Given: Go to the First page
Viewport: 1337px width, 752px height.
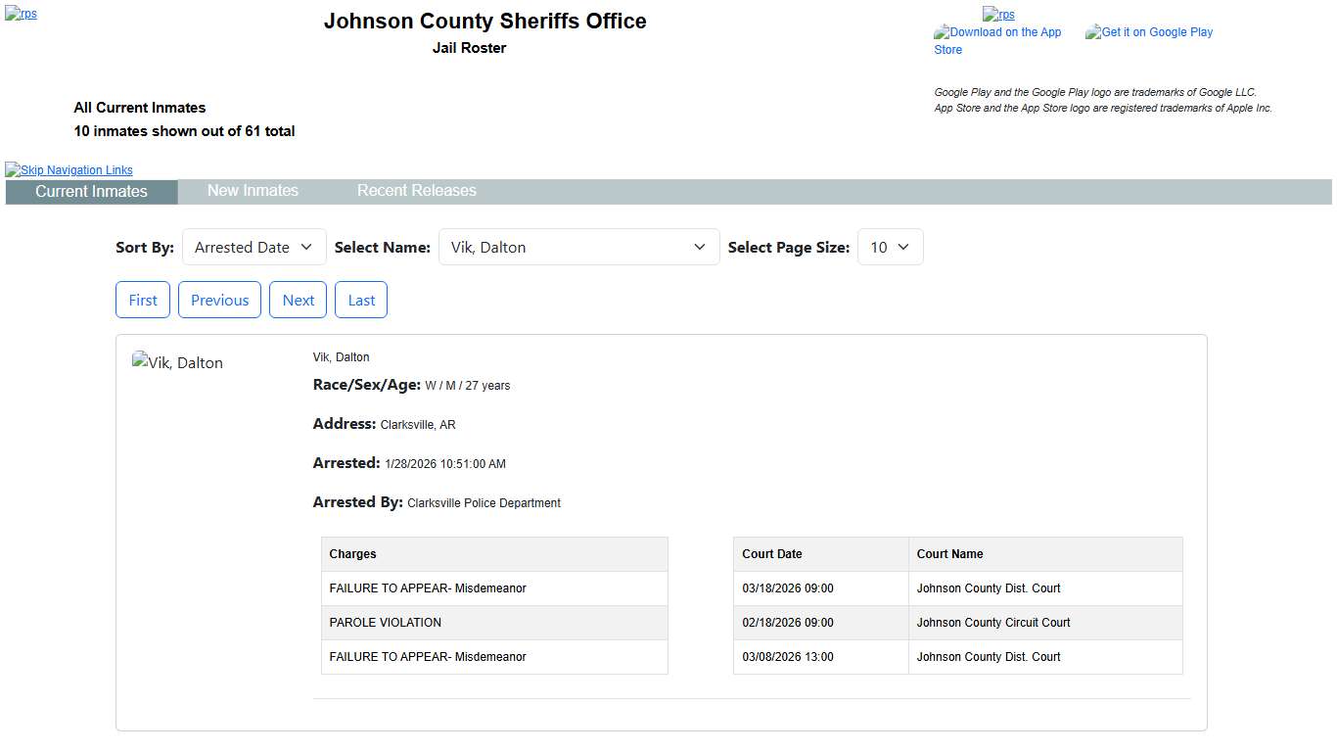Looking at the screenshot, I should click(143, 301).
